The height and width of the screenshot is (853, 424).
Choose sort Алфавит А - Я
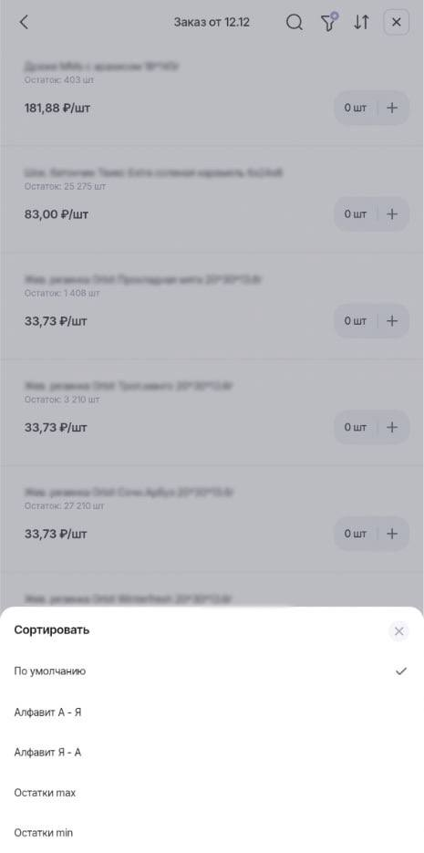click(212, 712)
